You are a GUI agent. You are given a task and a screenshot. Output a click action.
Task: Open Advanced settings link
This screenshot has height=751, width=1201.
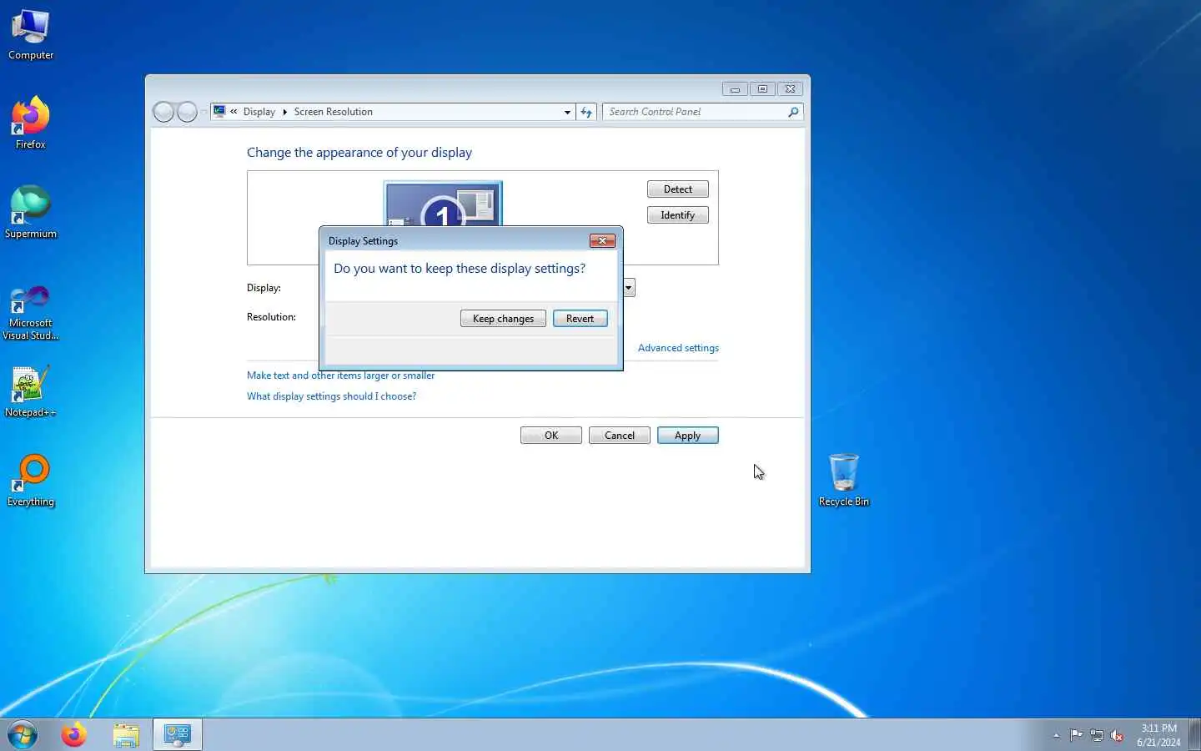678,348
